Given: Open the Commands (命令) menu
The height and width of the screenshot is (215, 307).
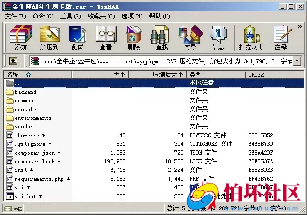Looking at the screenshot, I should 43,16.
